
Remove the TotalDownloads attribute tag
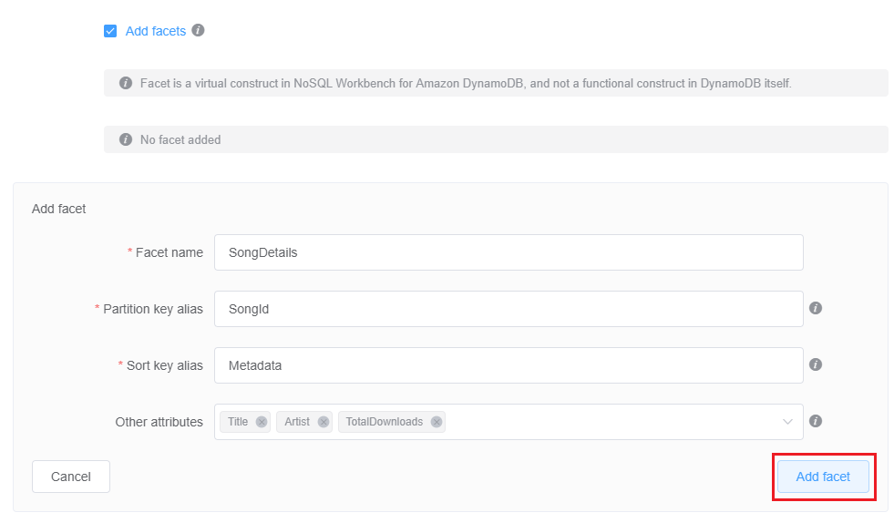point(437,422)
